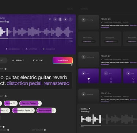Viewport: 137px width, 133px height.
Task: Click the rightmost round icon above the purple waveform
Action: tap(71, 19)
